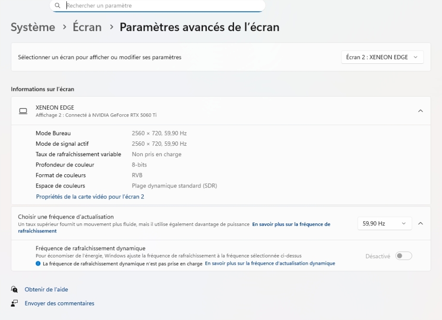Click the help icon beside Obtenir de l'aide
Viewport: 442px width, 320px height.
[x=15, y=289]
